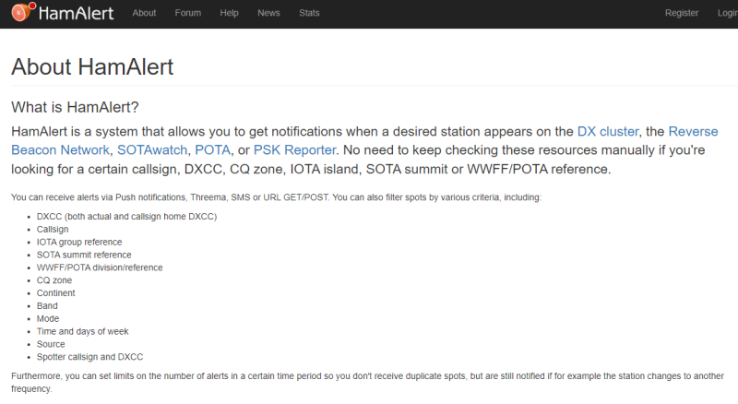Open the POTA hyperlink

[212, 149]
